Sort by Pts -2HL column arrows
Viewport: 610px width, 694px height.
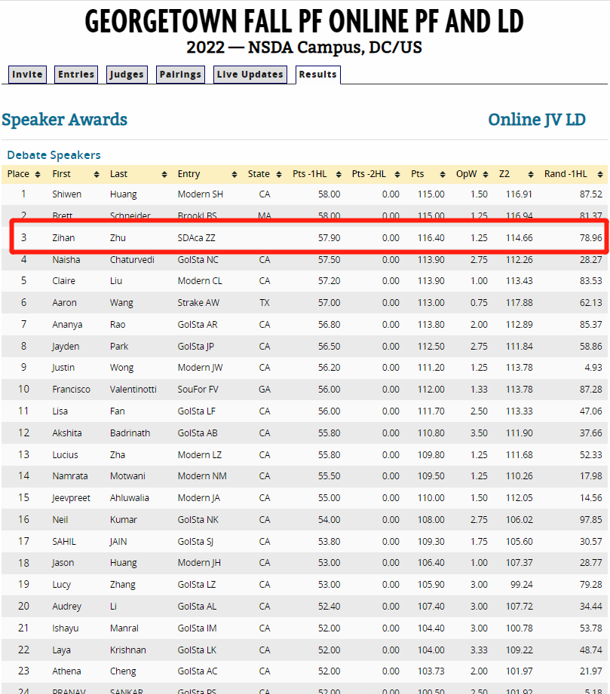(x=397, y=174)
